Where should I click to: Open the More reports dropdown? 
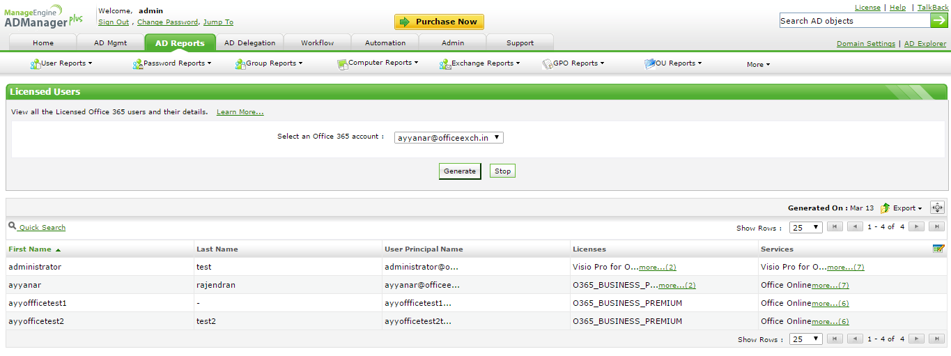tap(758, 65)
